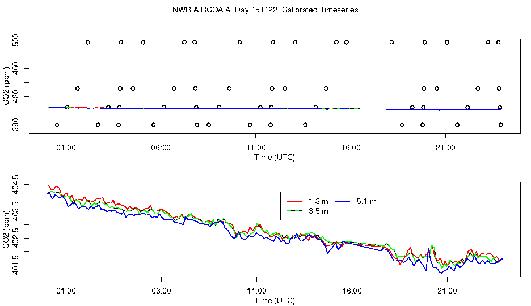Click the green line swatch in the legend
The image size is (531, 306).
tap(294, 211)
